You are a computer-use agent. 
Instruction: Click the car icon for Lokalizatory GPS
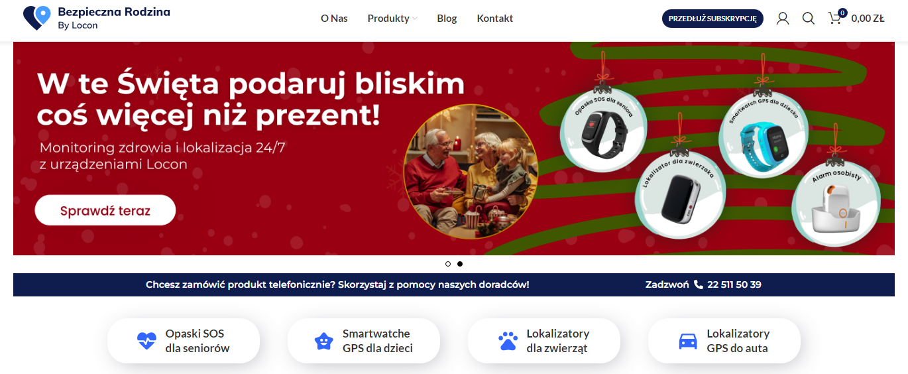point(688,342)
